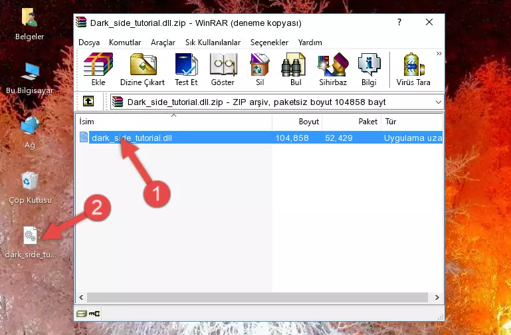Click the 52,429 packed size value

point(339,138)
